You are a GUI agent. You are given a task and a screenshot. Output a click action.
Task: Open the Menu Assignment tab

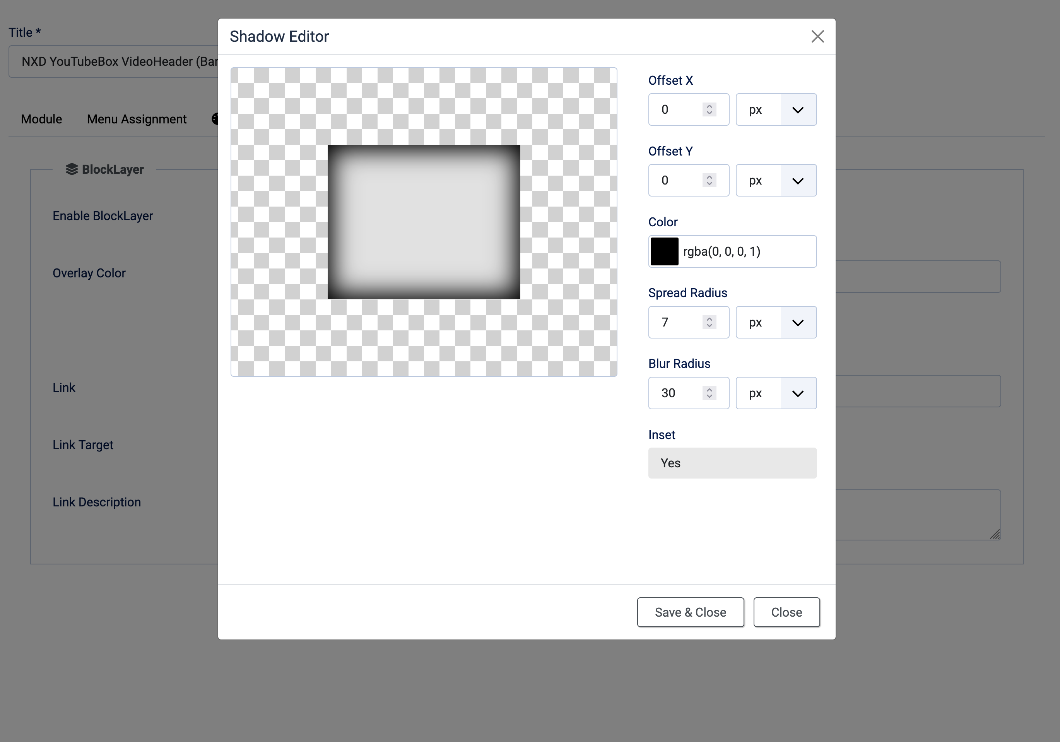[x=137, y=119]
